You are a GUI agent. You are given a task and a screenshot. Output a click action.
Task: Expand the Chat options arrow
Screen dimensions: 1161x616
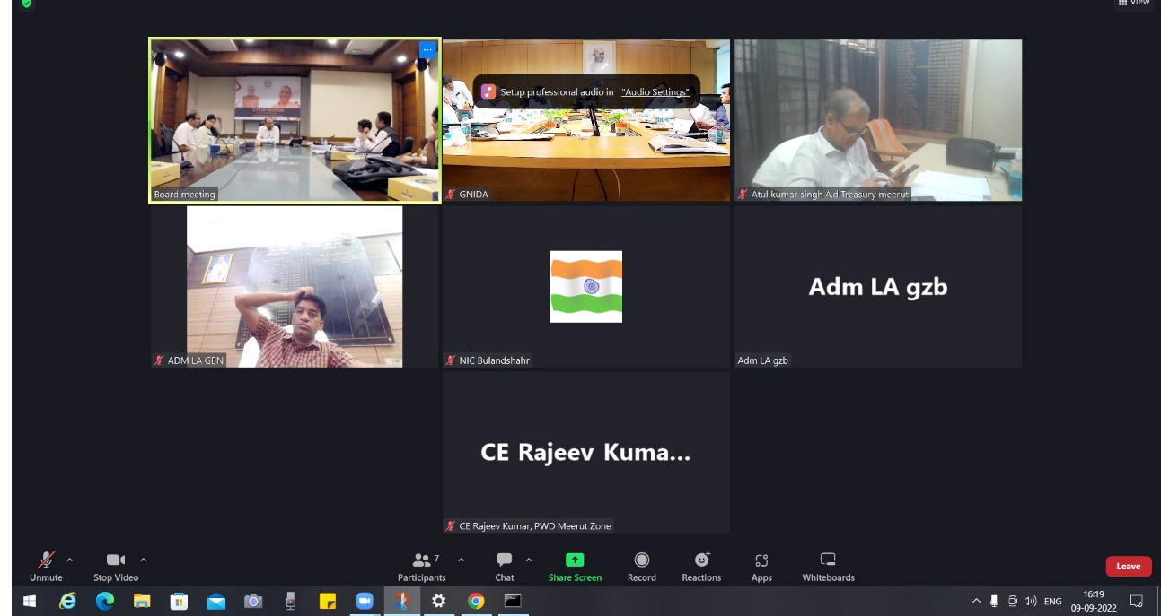pos(529,560)
